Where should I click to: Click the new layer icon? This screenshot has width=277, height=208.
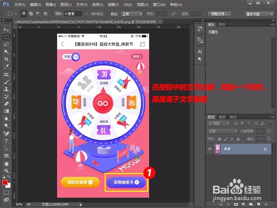[x=258, y=204]
